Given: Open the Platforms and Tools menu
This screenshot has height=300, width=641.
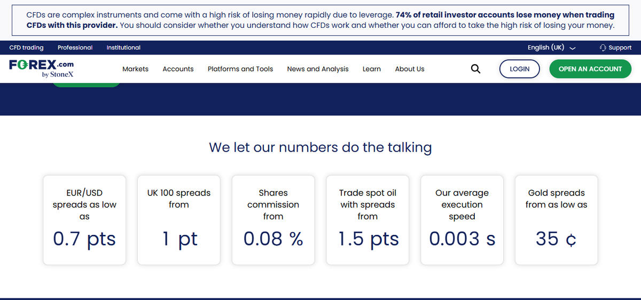Looking at the screenshot, I should 240,69.
